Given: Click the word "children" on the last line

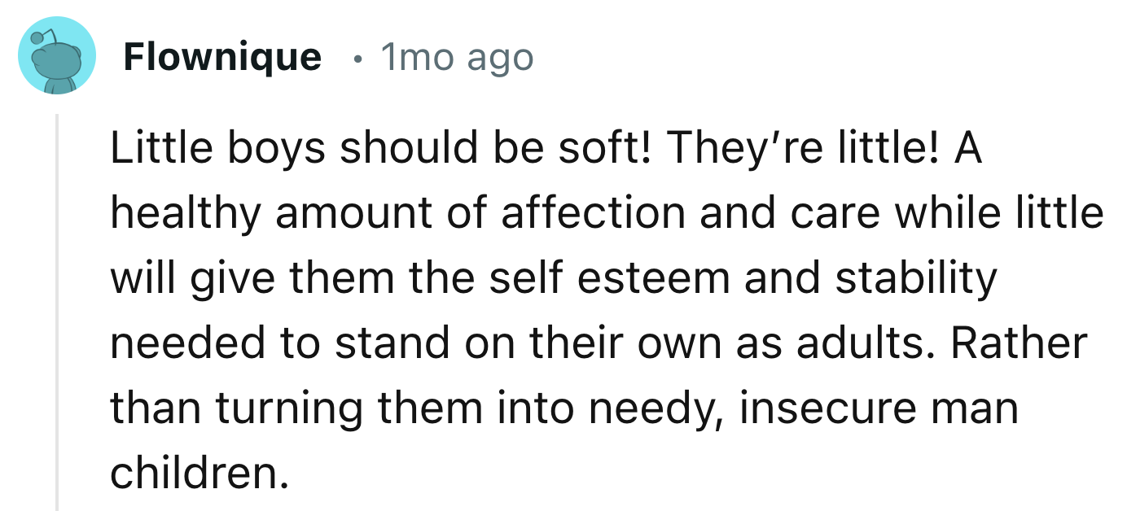Looking at the screenshot, I should tap(195, 472).
